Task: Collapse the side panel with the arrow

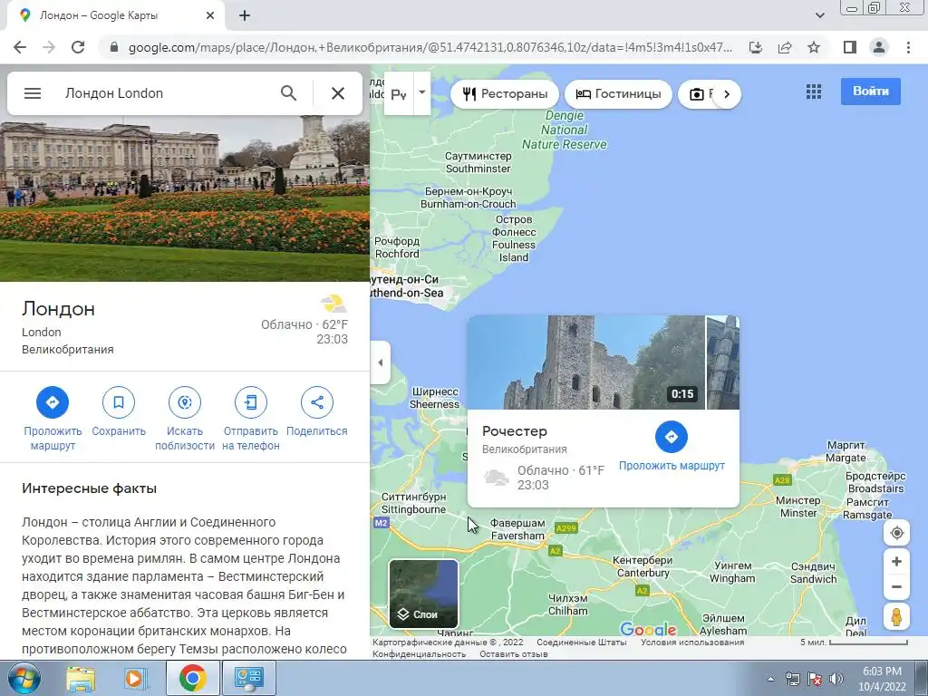Action: pyautogui.click(x=380, y=362)
